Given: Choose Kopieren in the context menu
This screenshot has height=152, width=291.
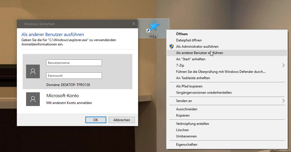Looking at the screenshot, I should [227, 115].
